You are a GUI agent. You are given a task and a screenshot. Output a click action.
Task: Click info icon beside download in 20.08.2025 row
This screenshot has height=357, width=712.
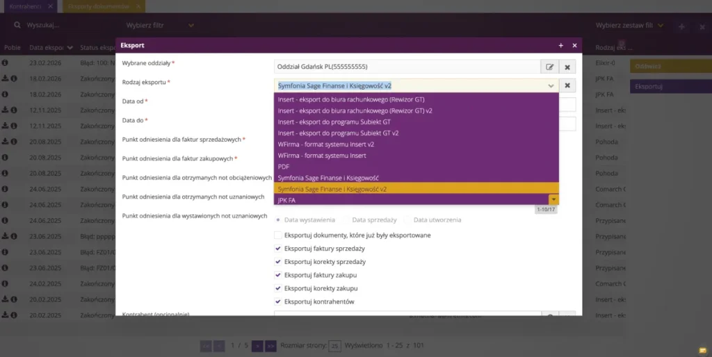click(14, 142)
